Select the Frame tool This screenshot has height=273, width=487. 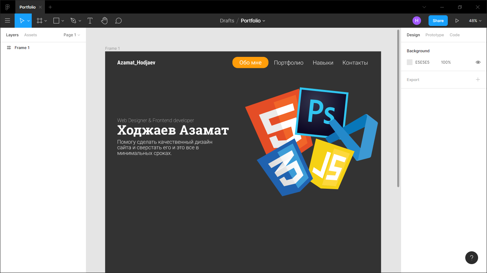[x=40, y=21]
